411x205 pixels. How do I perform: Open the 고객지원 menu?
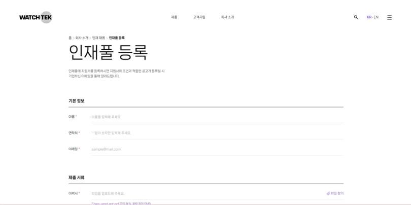tap(199, 17)
